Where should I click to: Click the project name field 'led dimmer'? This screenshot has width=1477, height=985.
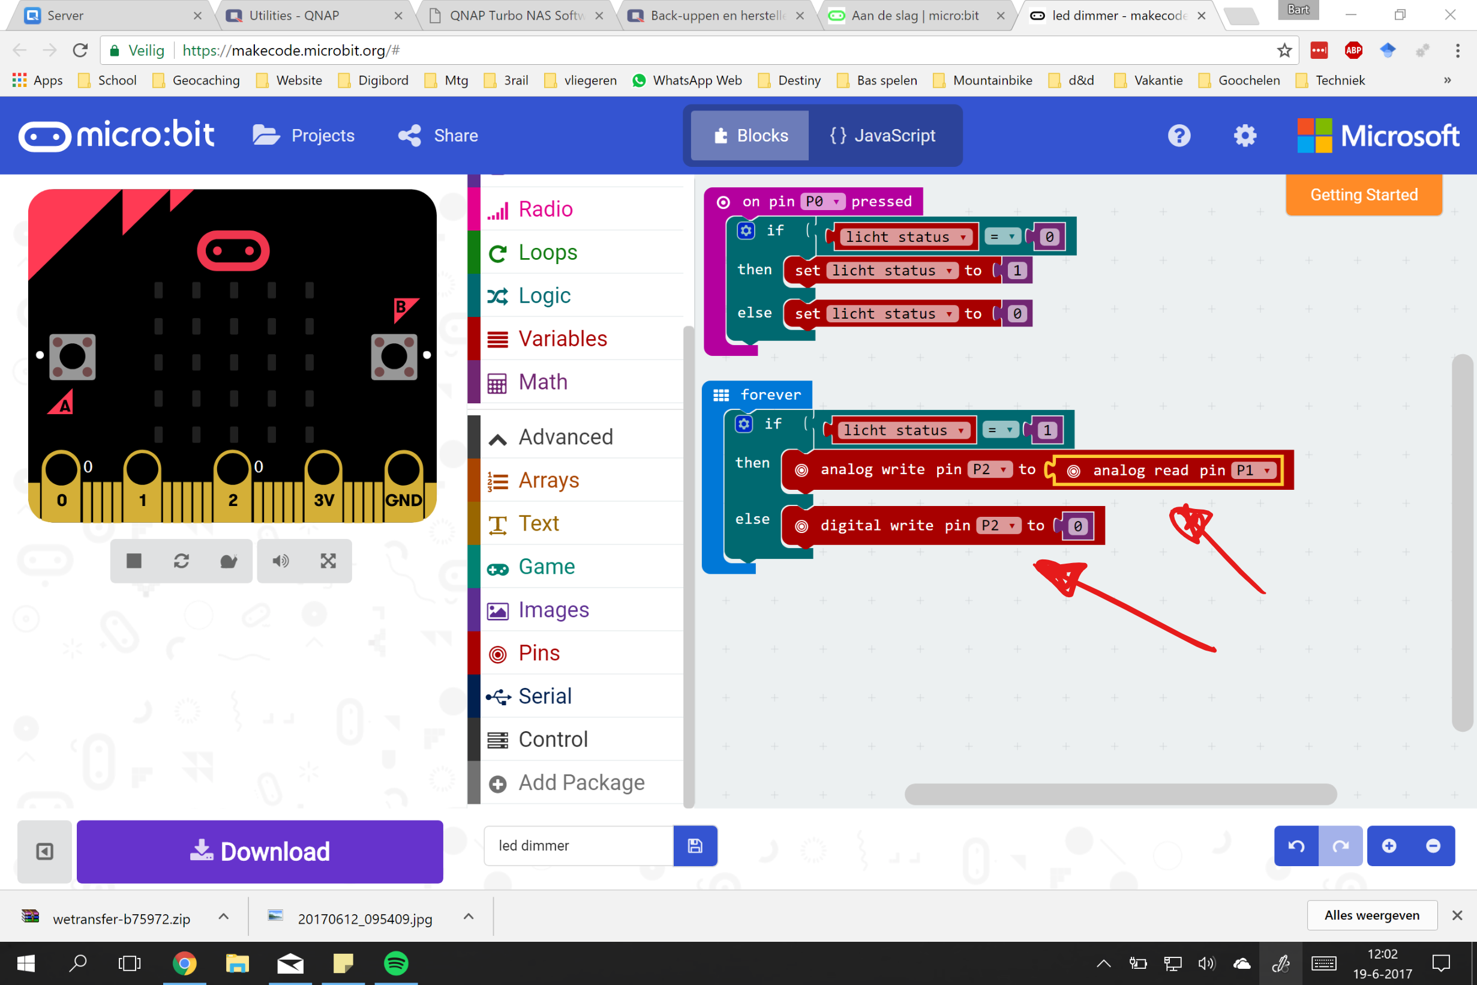point(578,846)
